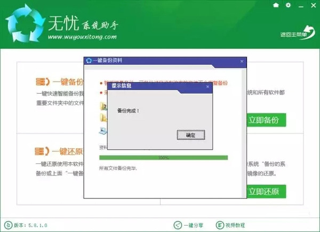Click the computer icon in backup window
This screenshot has height=232, width=320.
103,130
